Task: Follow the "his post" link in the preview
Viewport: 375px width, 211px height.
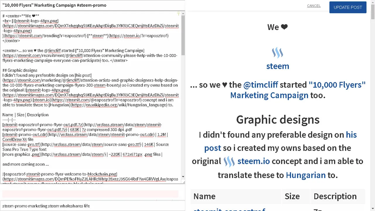Action: pos(280,141)
